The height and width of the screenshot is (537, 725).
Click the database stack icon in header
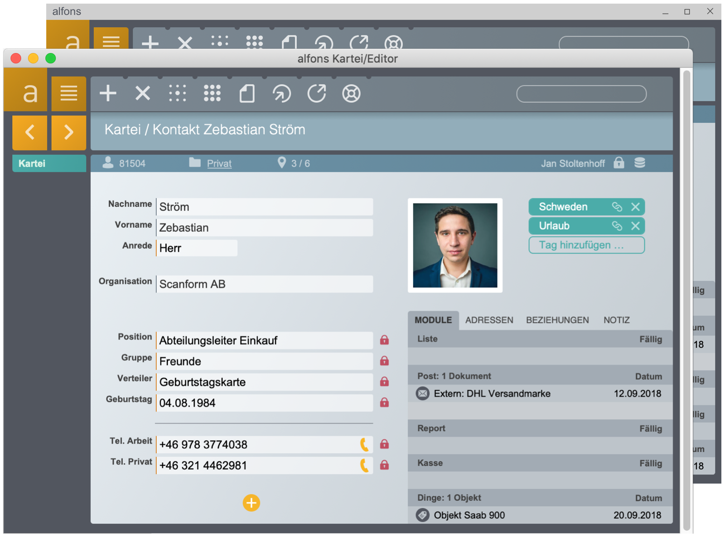point(640,163)
